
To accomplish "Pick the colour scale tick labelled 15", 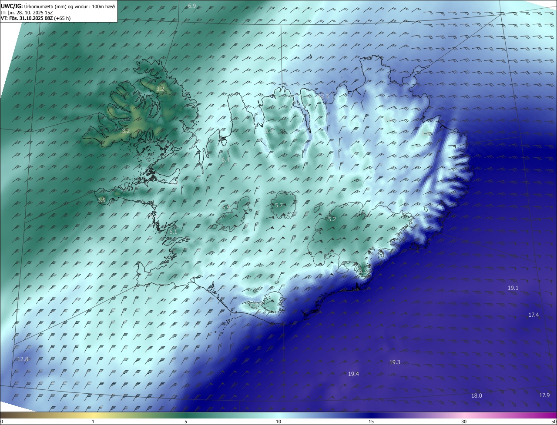I will 371,422.
